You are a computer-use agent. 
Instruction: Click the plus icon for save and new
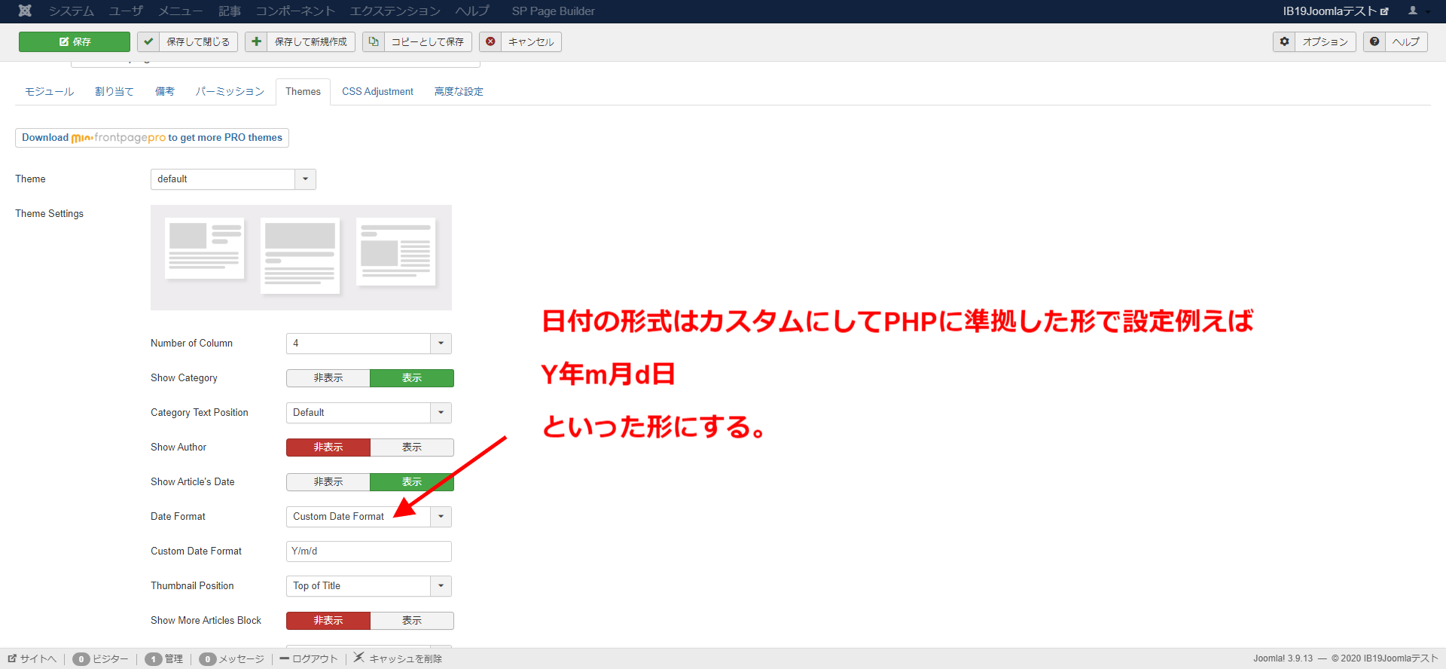click(257, 41)
